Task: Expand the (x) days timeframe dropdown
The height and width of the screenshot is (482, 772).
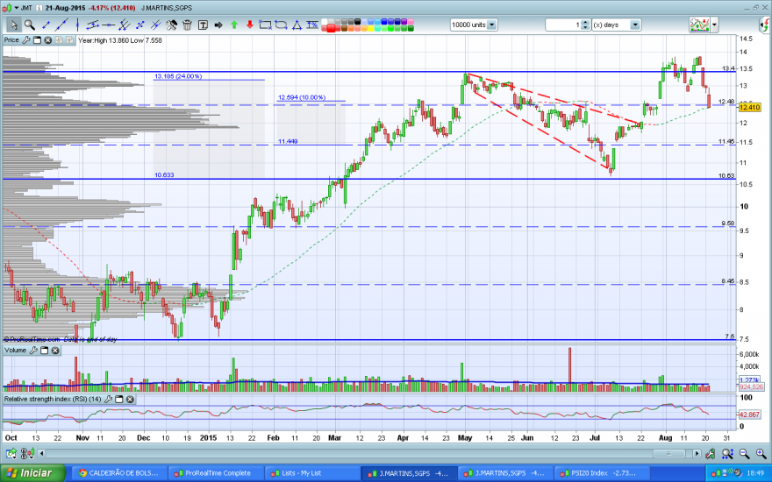Action: 635,25
